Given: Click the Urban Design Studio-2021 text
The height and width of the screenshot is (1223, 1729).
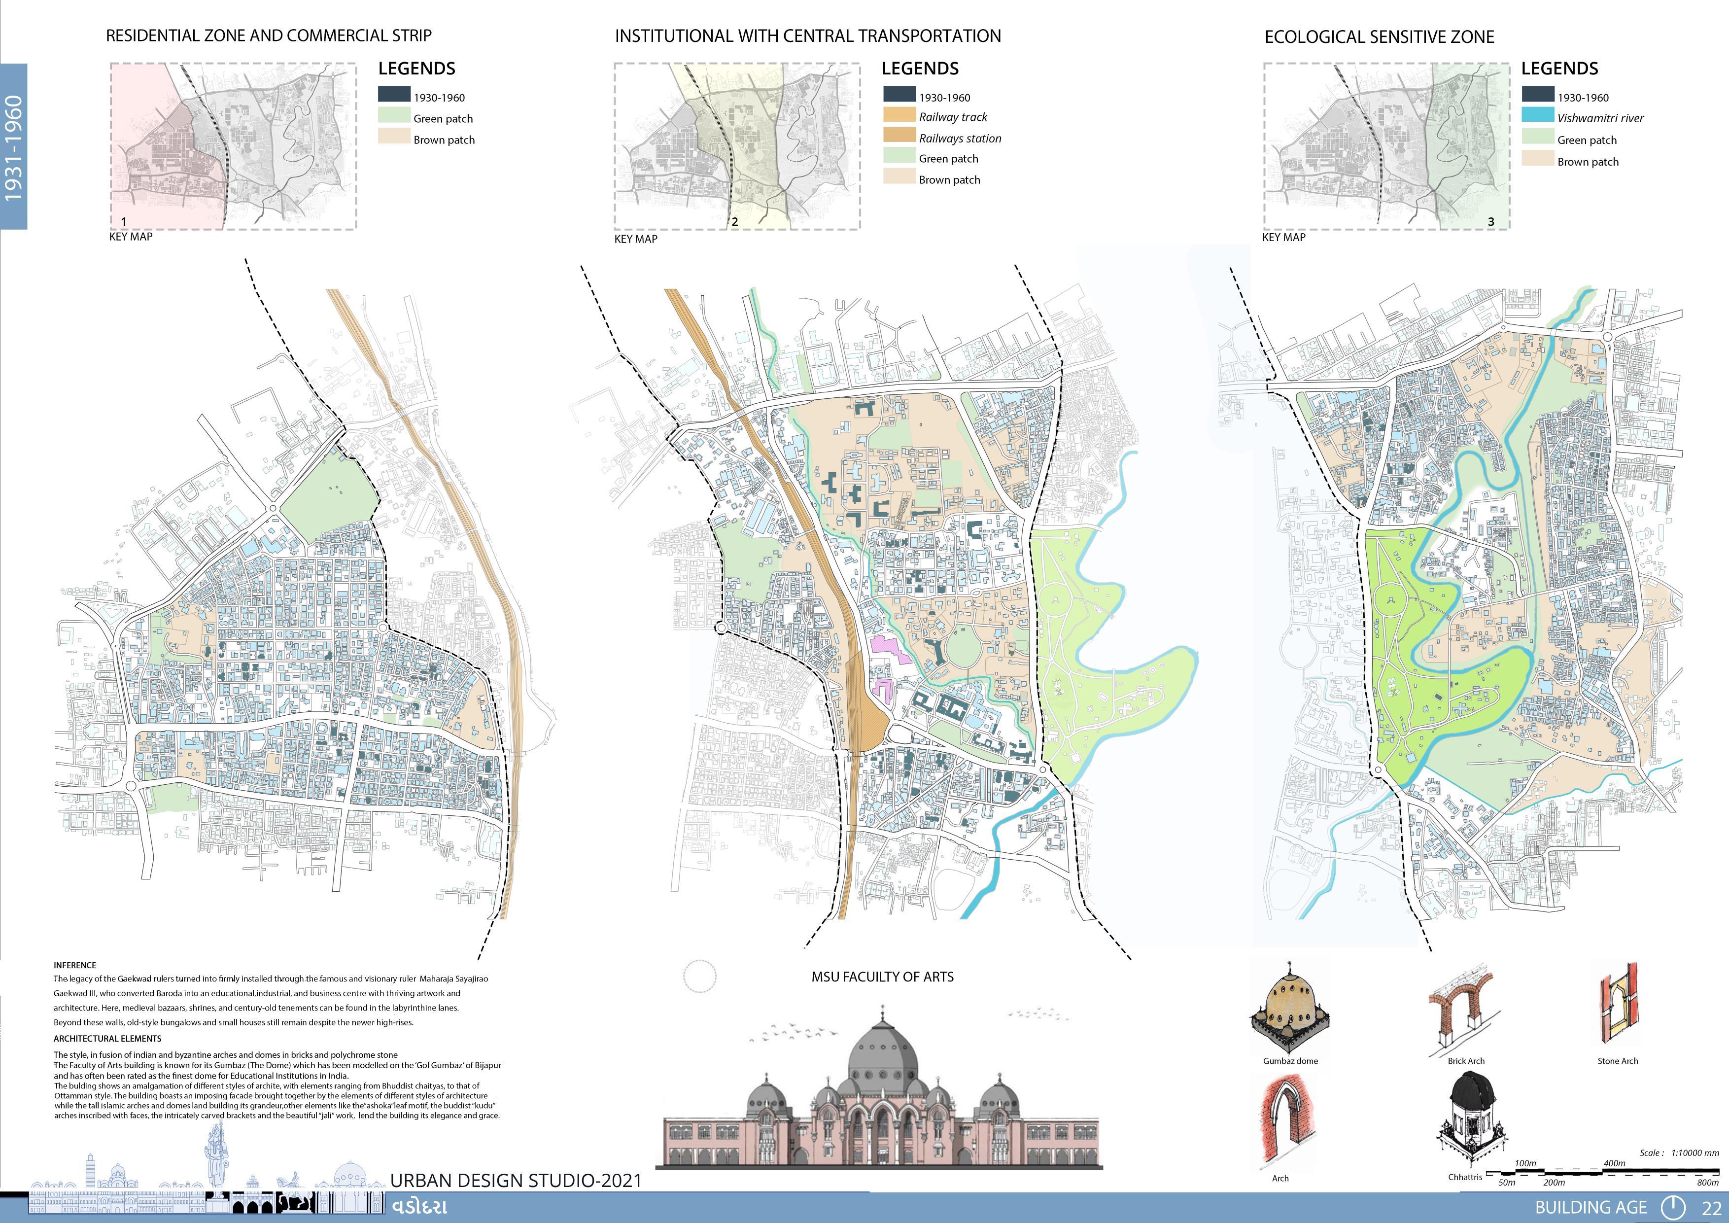Looking at the screenshot, I should point(516,1180).
